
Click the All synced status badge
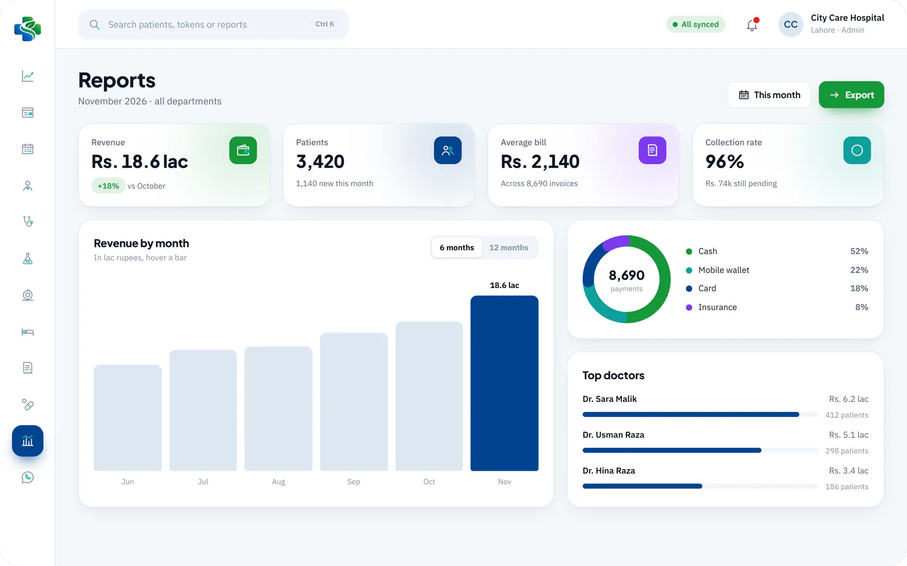(x=696, y=24)
